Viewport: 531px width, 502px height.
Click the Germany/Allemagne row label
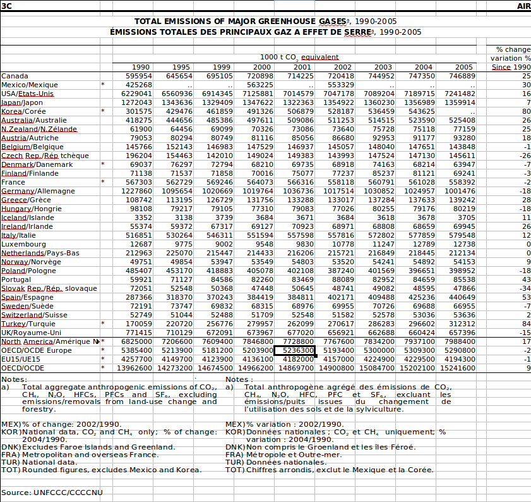[x=38, y=191]
